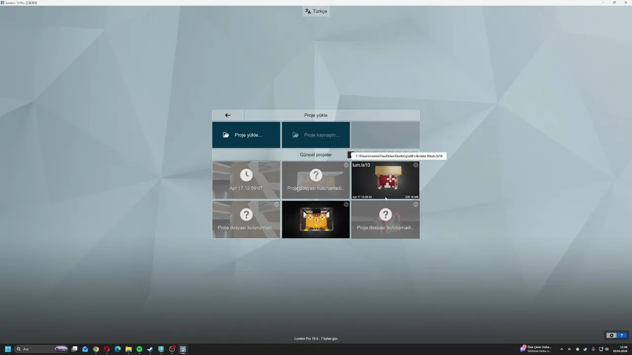This screenshot has height=355, width=632.
Task: Remove lum.ls10 from the recent projects list
Action: 416,165
